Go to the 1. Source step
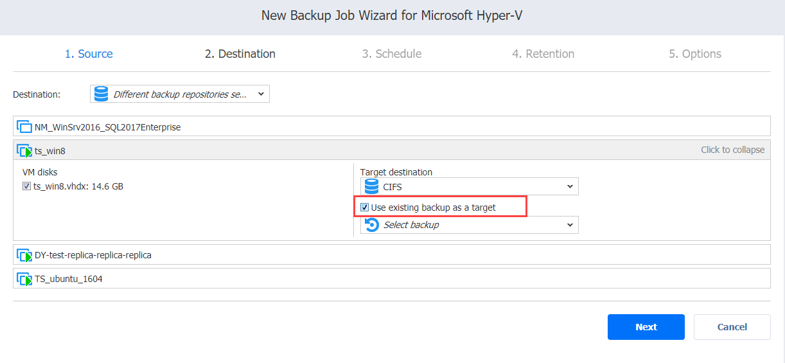The width and height of the screenshot is (785, 363). click(x=89, y=54)
